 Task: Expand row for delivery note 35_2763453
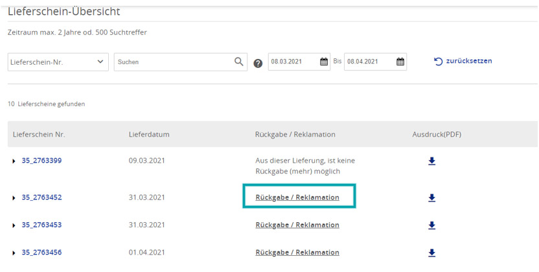[14, 225]
